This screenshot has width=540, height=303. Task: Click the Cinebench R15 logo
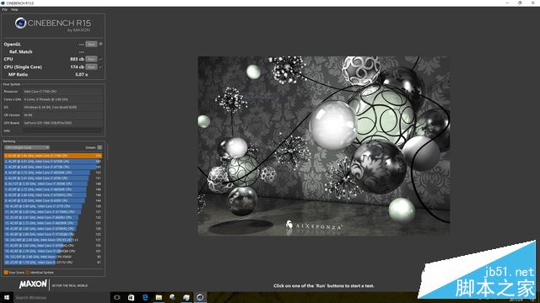click(52, 24)
